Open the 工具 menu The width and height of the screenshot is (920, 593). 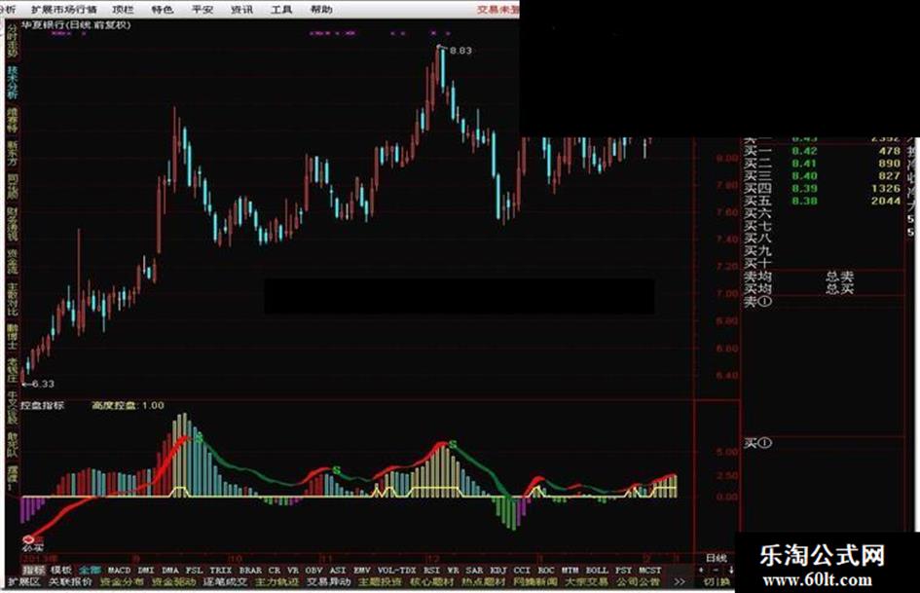[x=281, y=10]
